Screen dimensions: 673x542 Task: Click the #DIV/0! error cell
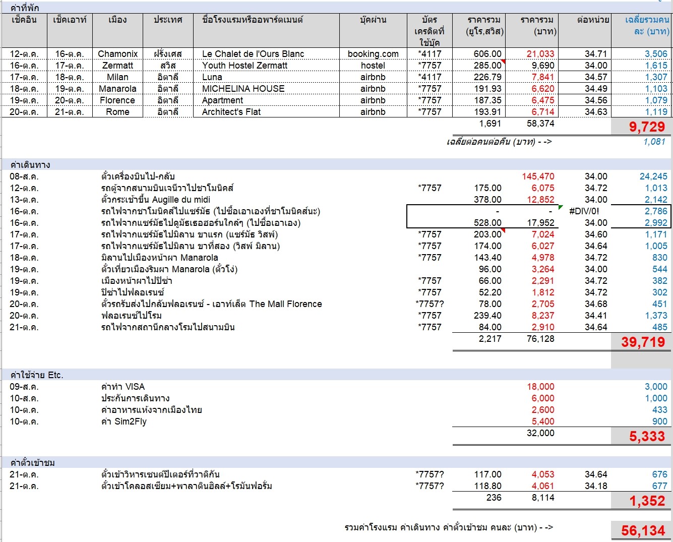584,211
